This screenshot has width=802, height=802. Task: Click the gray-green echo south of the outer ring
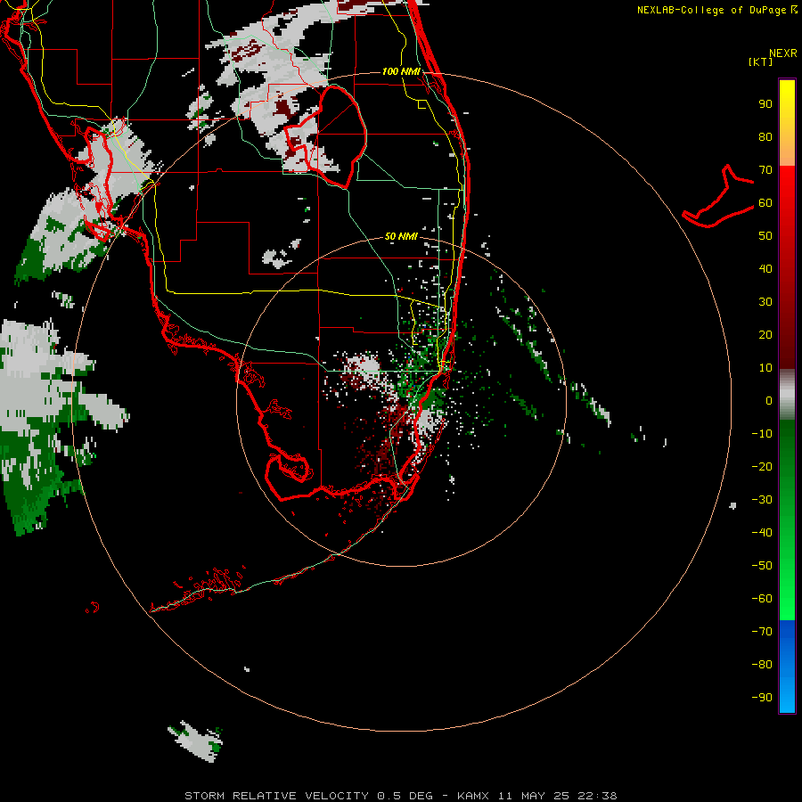coord(196,741)
